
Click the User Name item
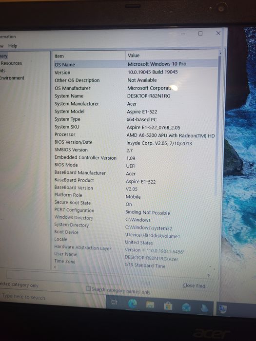(65, 254)
